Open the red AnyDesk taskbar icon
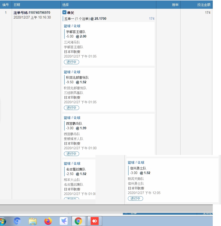The height and width of the screenshot is (226, 221). click(95, 221)
